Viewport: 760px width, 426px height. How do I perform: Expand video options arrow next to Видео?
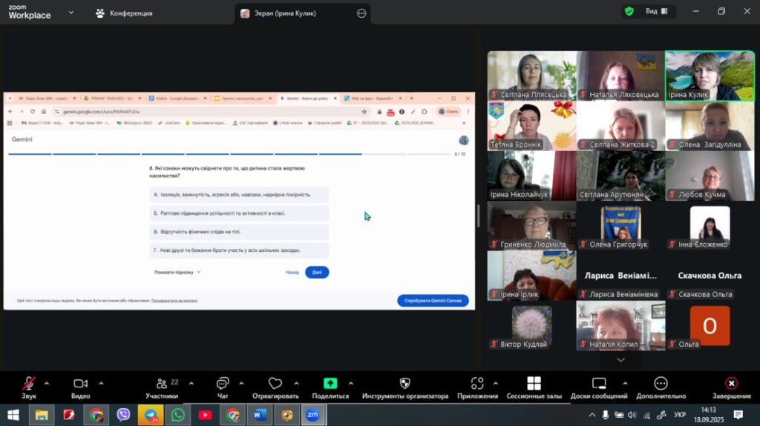click(101, 384)
